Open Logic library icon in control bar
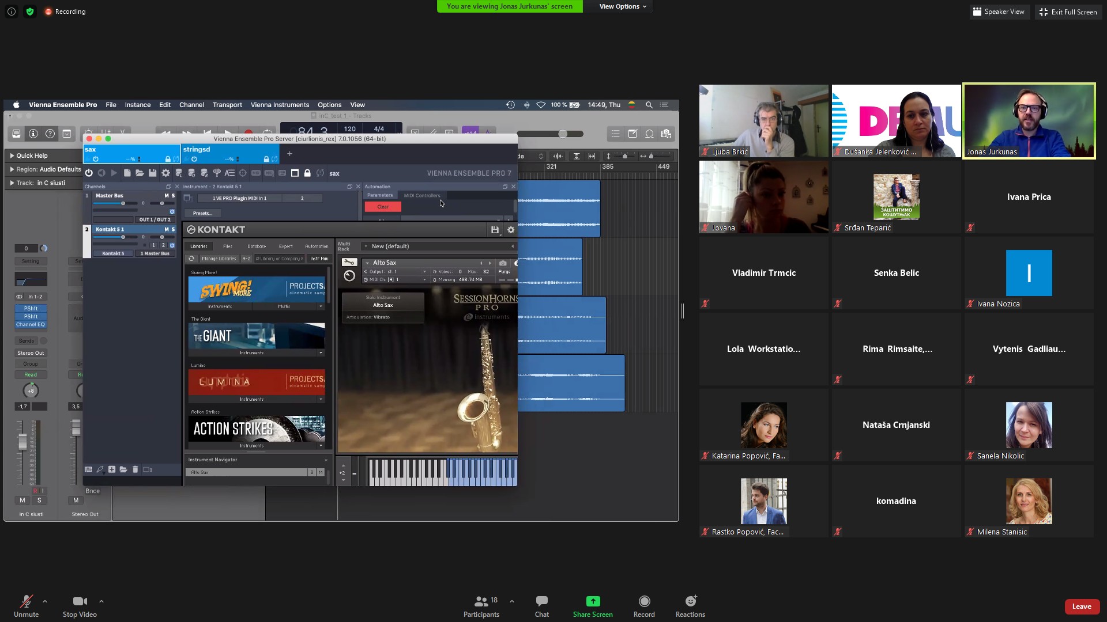Image resolution: width=1107 pixels, height=622 pixels. (x=16, y=134)
